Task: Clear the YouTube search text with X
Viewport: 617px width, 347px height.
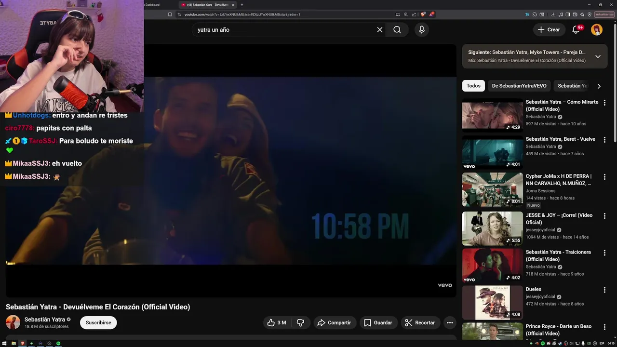Action: (380, 29)
